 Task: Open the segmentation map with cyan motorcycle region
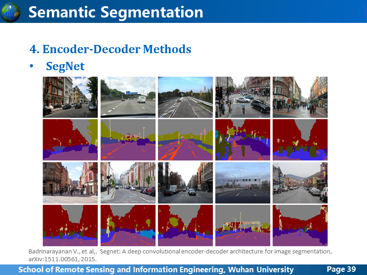pyautogui.click(x=128, y=225)
